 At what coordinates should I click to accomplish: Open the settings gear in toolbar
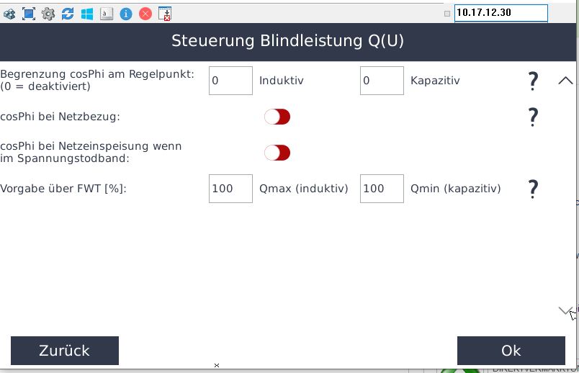click(48, 13)
